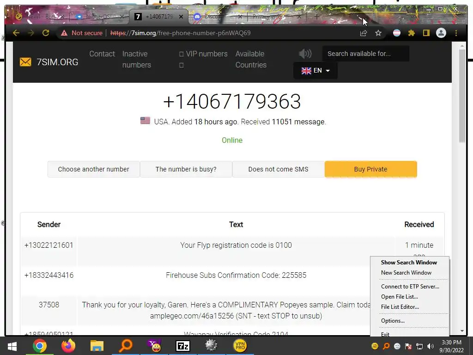Image resolution: width=473 pixels, height=355 pixels.
Task: Open Chrome side panel icon
Action: 426,33
